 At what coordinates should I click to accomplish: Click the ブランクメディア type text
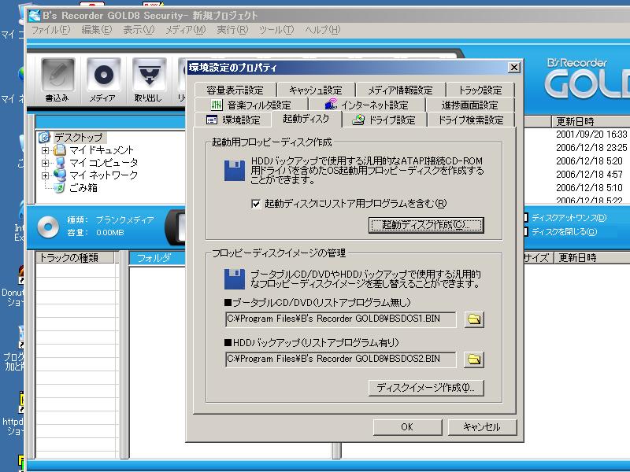click(x=125, y=220)
